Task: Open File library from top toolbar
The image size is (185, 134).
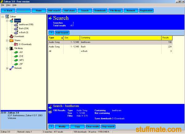Action: (x=116, y=11)
